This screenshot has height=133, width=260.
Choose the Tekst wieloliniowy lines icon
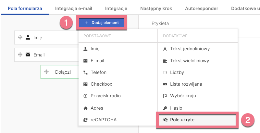click(x=165, y=61)
